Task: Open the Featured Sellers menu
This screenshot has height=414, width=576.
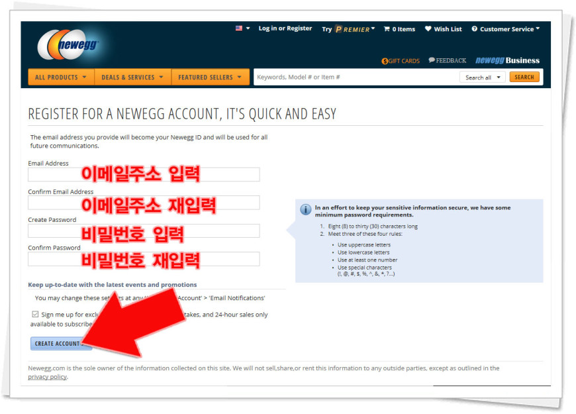Action: 210,78
